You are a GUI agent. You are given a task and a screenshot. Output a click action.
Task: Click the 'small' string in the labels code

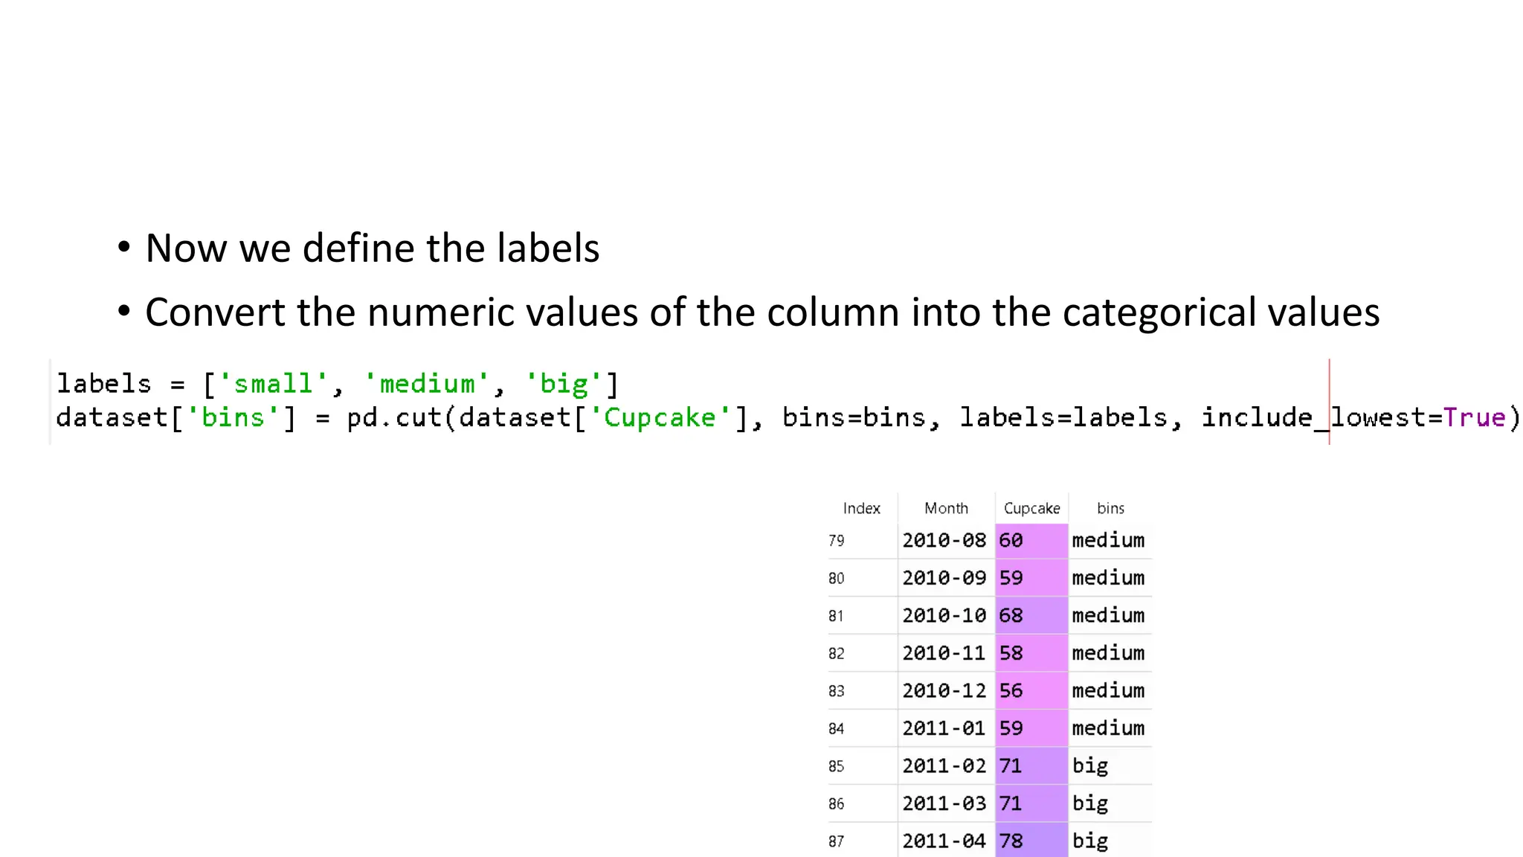pyautogui.click(x=274, y=384)
